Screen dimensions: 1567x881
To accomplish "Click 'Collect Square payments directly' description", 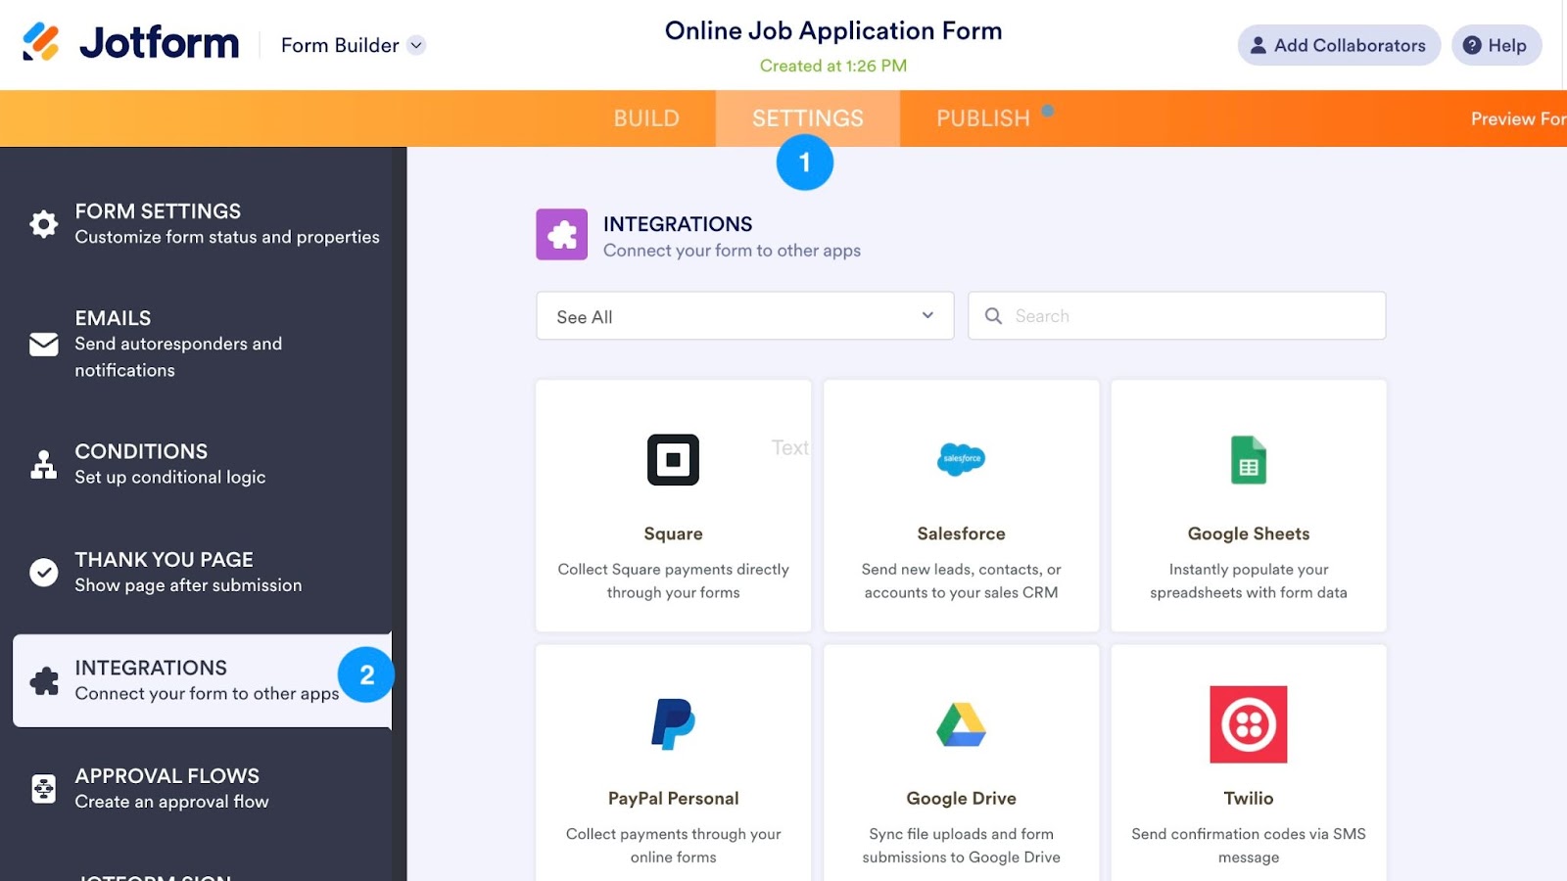I will [674, 580].
